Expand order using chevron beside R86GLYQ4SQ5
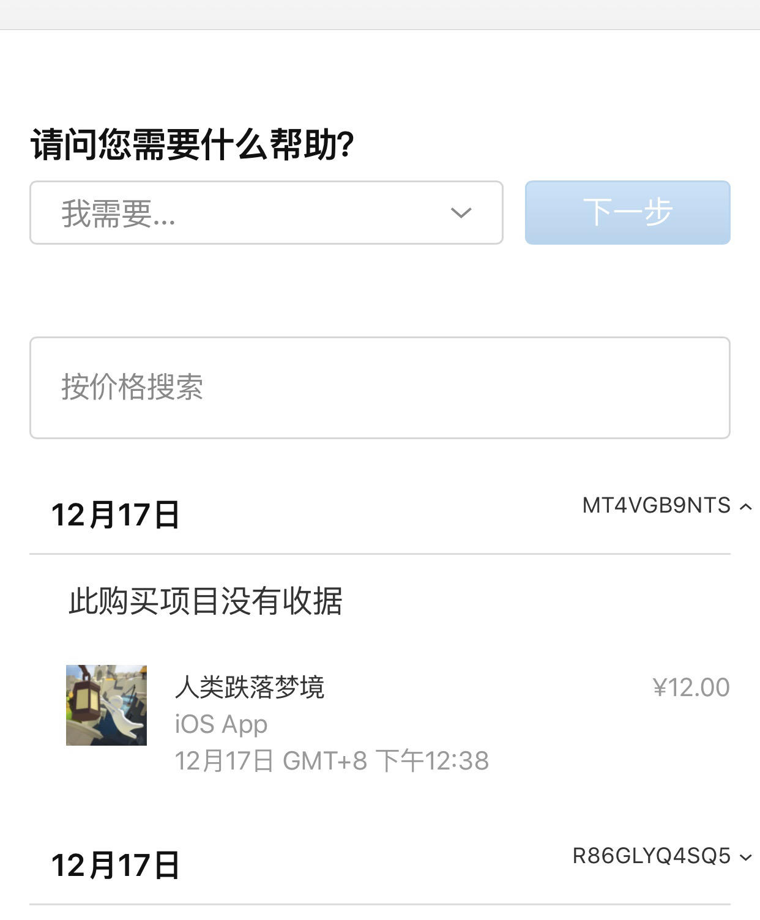 [746, 857]
